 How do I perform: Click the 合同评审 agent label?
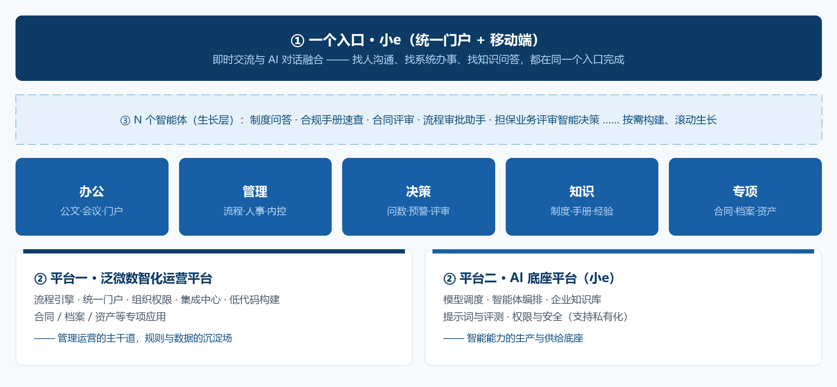[393, 120]
